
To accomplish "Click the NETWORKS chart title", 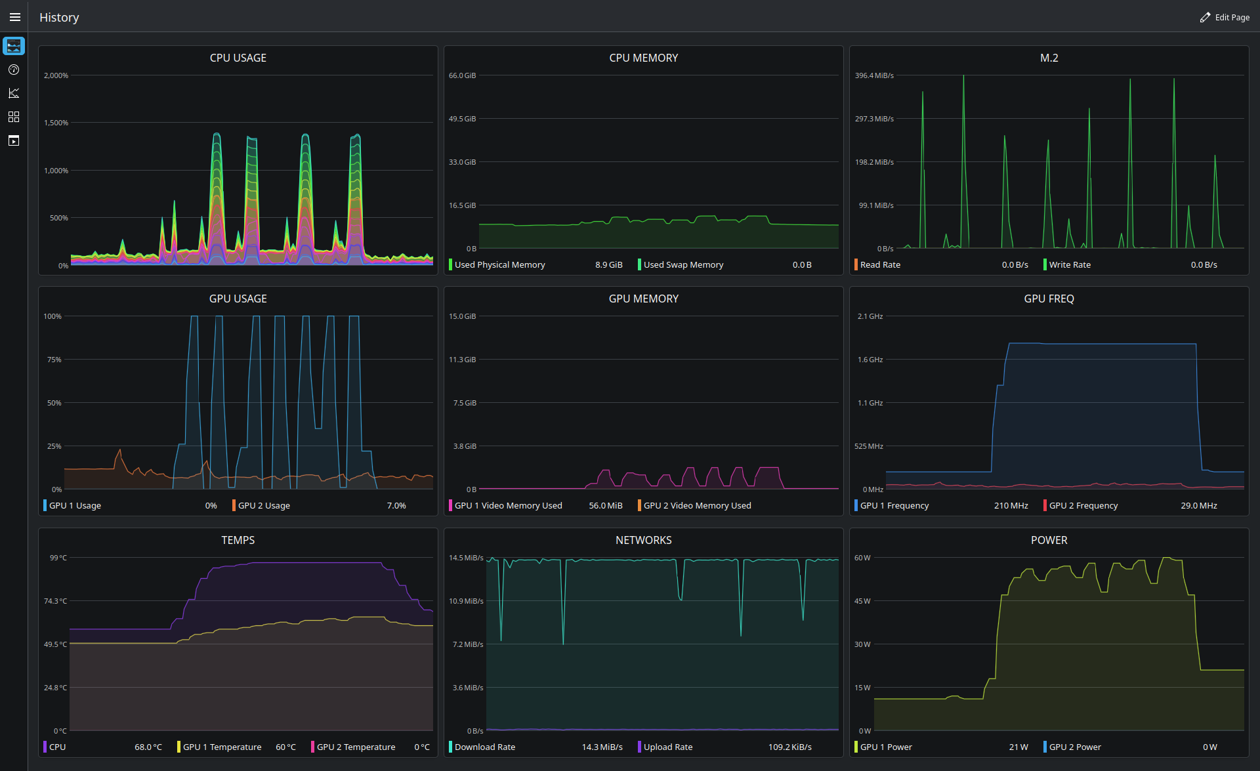I will click(644, 540).
